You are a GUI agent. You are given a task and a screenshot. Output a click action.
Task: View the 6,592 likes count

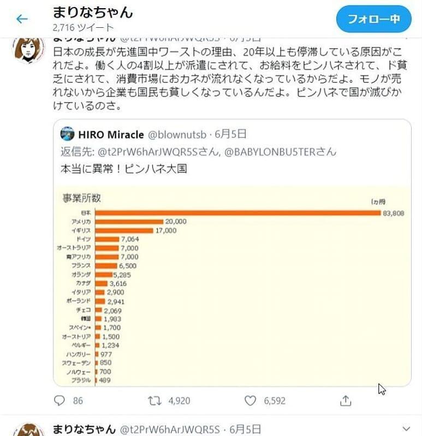pyautogui.click(x=275, y=401)
